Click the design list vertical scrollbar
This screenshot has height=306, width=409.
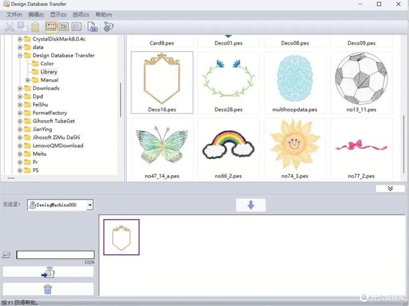(404, 144)
